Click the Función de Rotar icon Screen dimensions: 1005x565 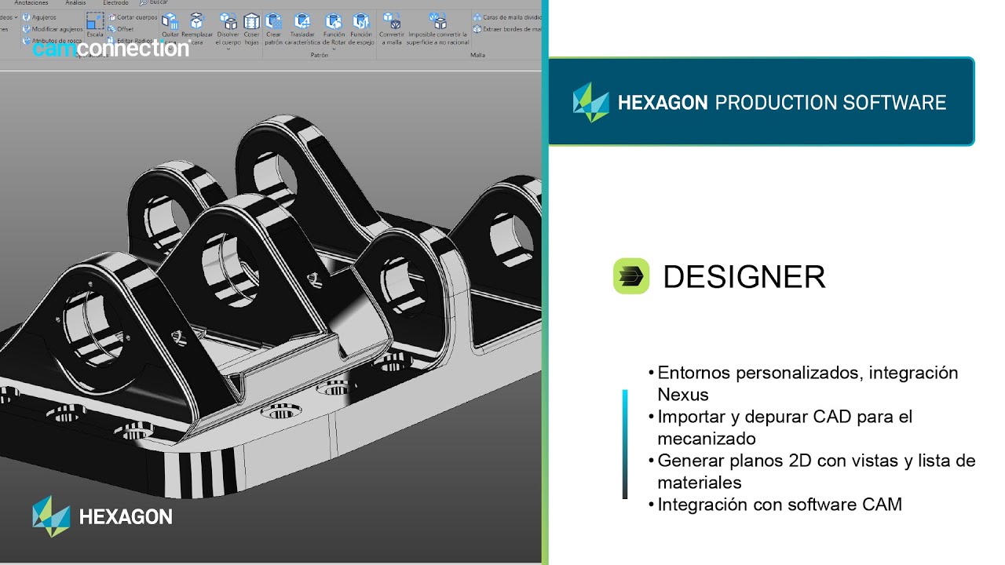(334, 21)
